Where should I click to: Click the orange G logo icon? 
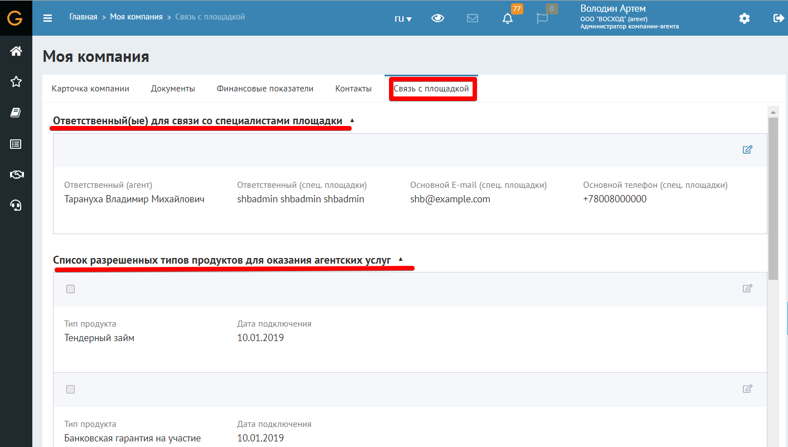pos(15,18)
